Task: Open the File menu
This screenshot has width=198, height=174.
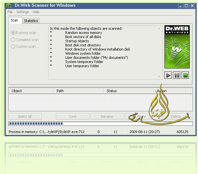Action: pos(10,12)
